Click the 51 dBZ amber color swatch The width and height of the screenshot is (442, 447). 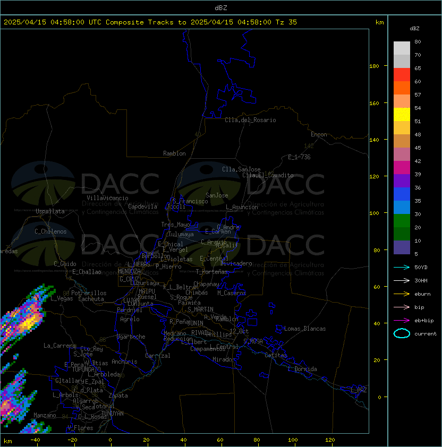click(402, 128)
